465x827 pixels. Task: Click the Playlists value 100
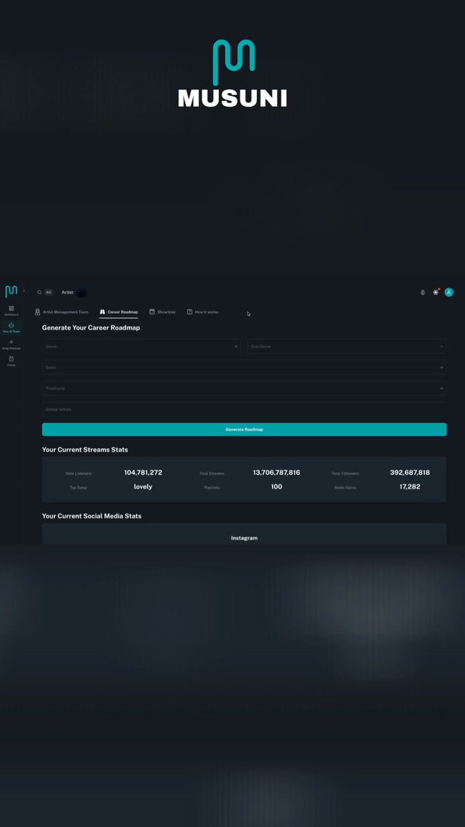click(276, 487)
